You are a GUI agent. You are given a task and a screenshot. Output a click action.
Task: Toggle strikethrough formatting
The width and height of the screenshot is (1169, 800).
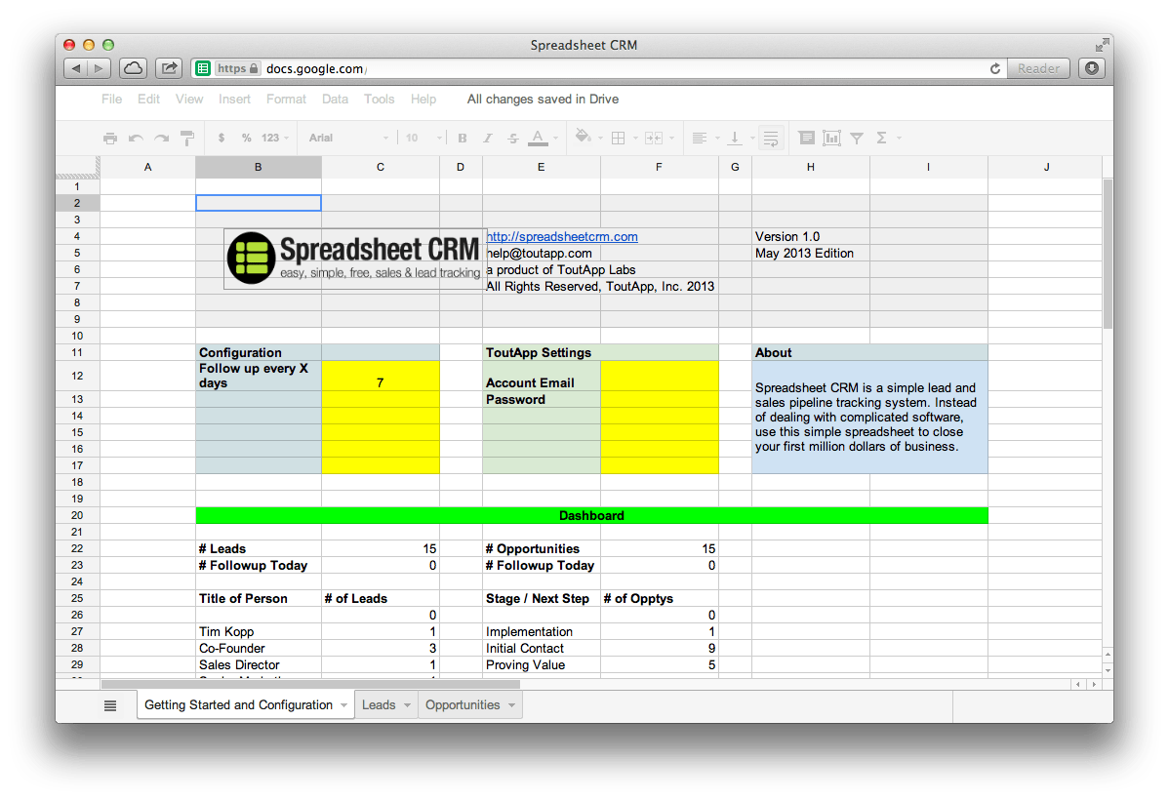(513, 138)
